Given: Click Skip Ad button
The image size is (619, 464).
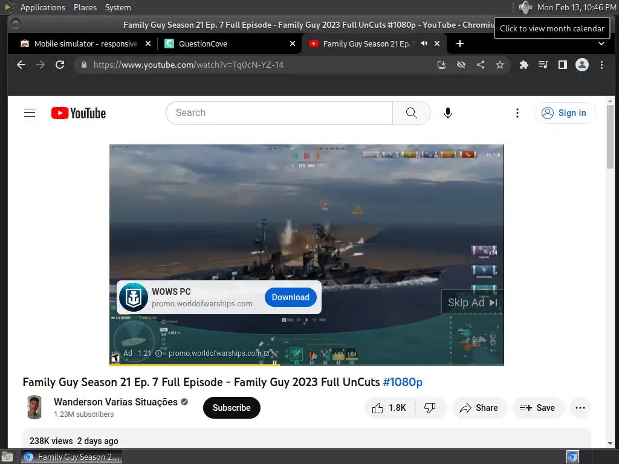Looking at the screenshot, I should pyautogui.click(x=472, y=302).
